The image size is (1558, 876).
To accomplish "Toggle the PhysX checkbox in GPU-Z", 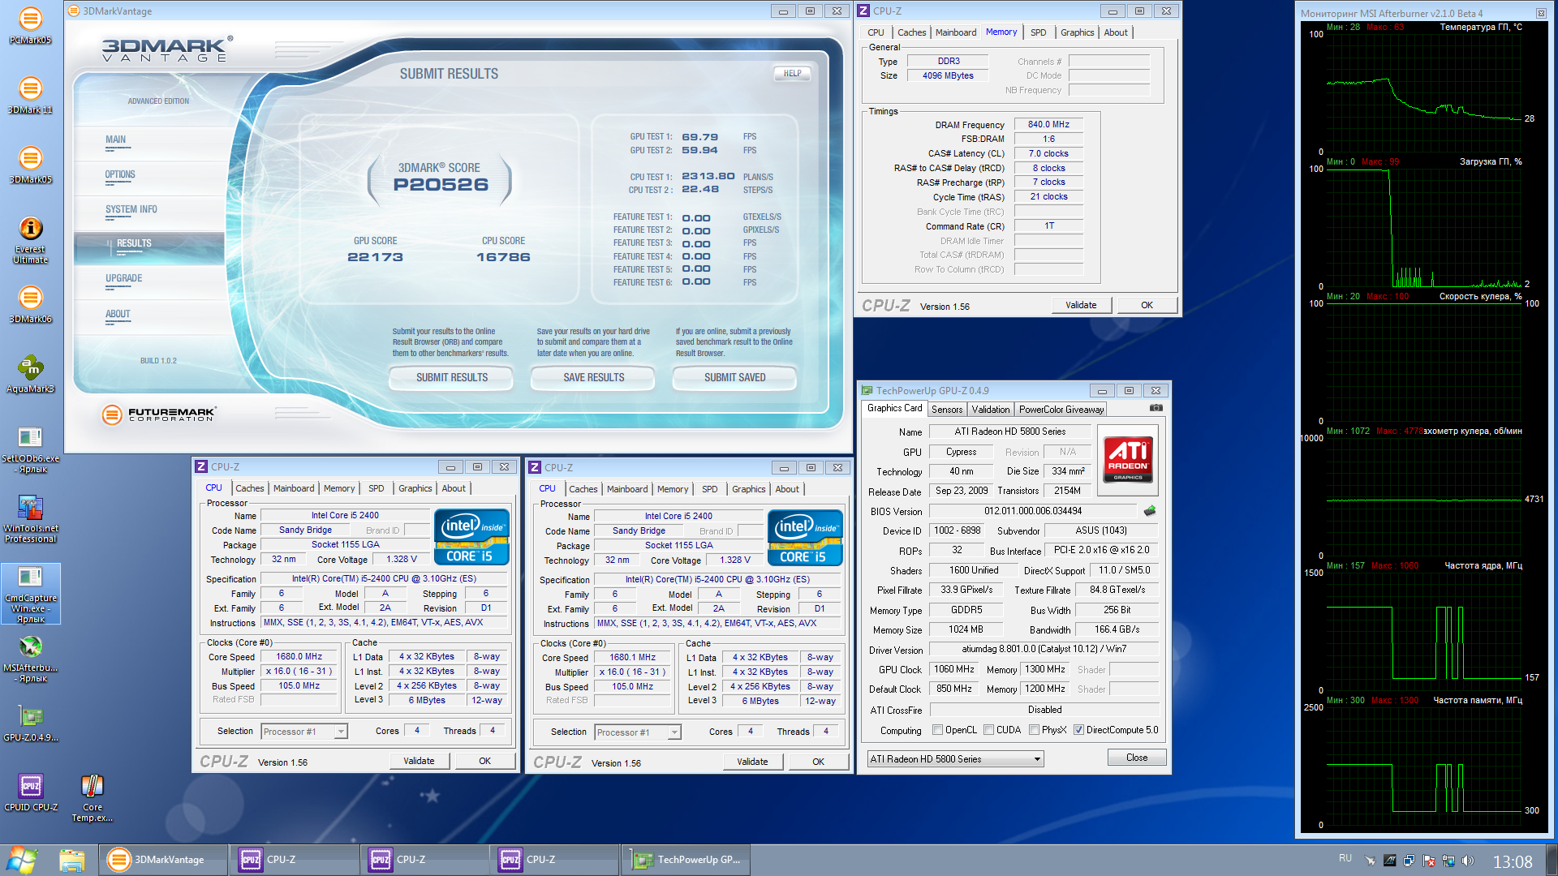I will pos(1034,730).
